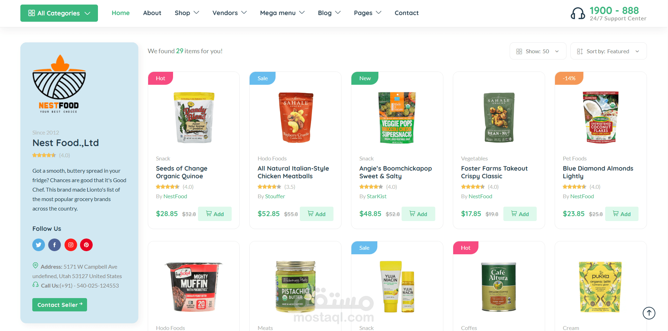Click the scroll-to-top arrow icon

click(649, 313)
